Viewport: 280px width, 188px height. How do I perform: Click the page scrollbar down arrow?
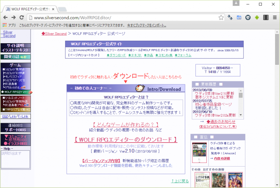pyautogui.click(x=277, y=185)
